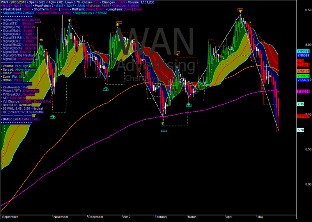Click Exit-1 in the BATS row

click(x=16, y=119)
